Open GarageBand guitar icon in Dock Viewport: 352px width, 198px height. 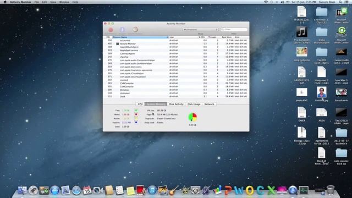[x=174, y=190]
